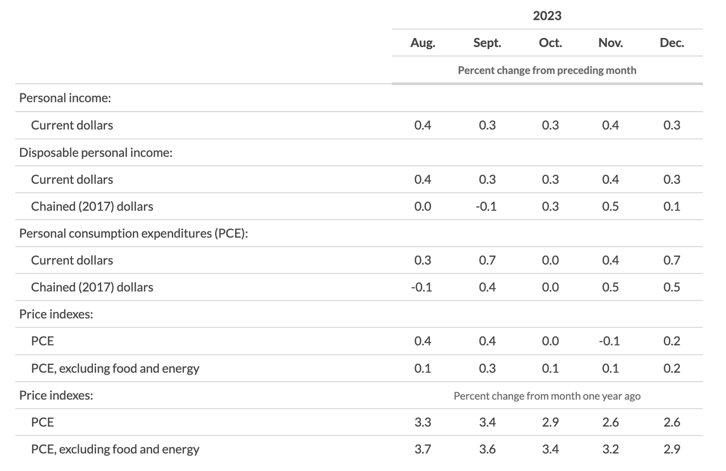Image resolution: width=726 pixels, height=471 pixels.
Task: Click Current dollars under Personal income
Action: [x=72, y=125]
